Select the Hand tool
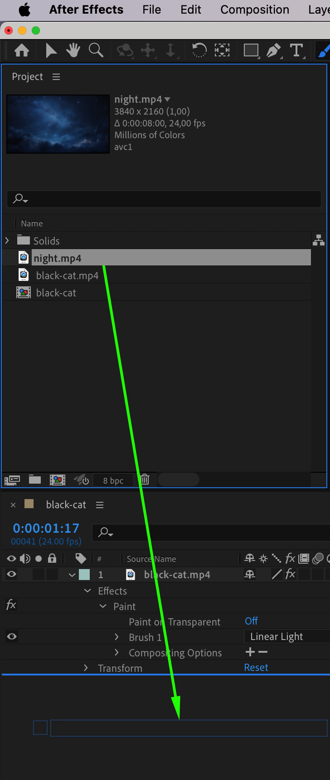330x780 pixels. point(73,50)
